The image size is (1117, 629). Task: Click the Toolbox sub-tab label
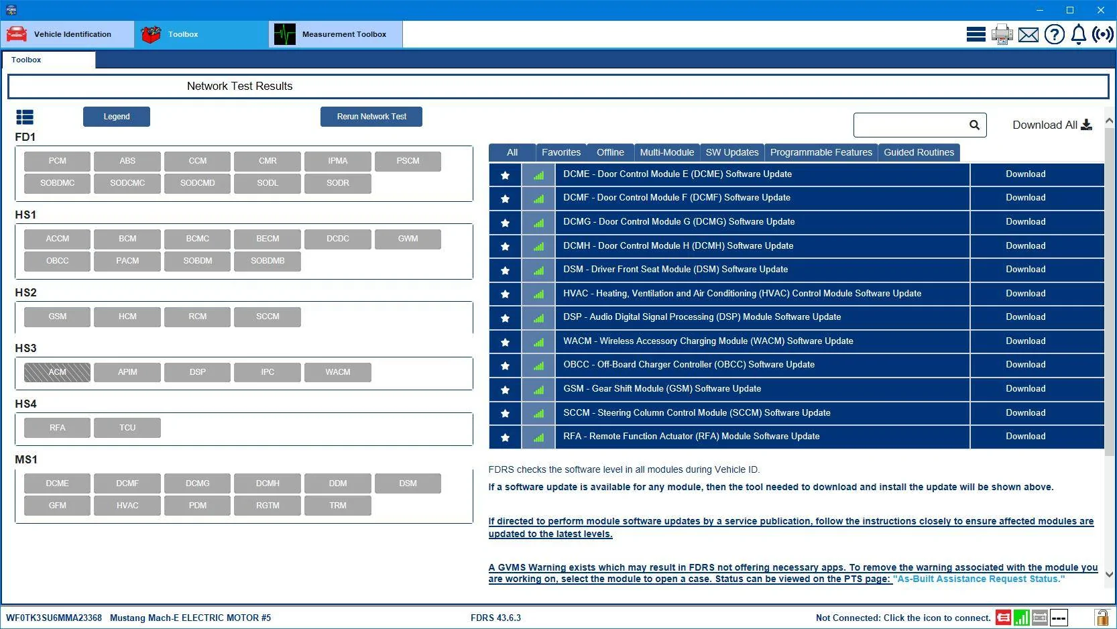pos(26,60)
